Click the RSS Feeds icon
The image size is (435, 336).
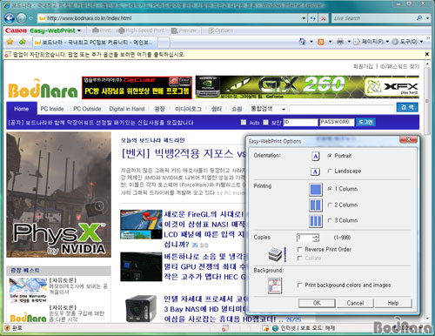click(x=321, y=42)
